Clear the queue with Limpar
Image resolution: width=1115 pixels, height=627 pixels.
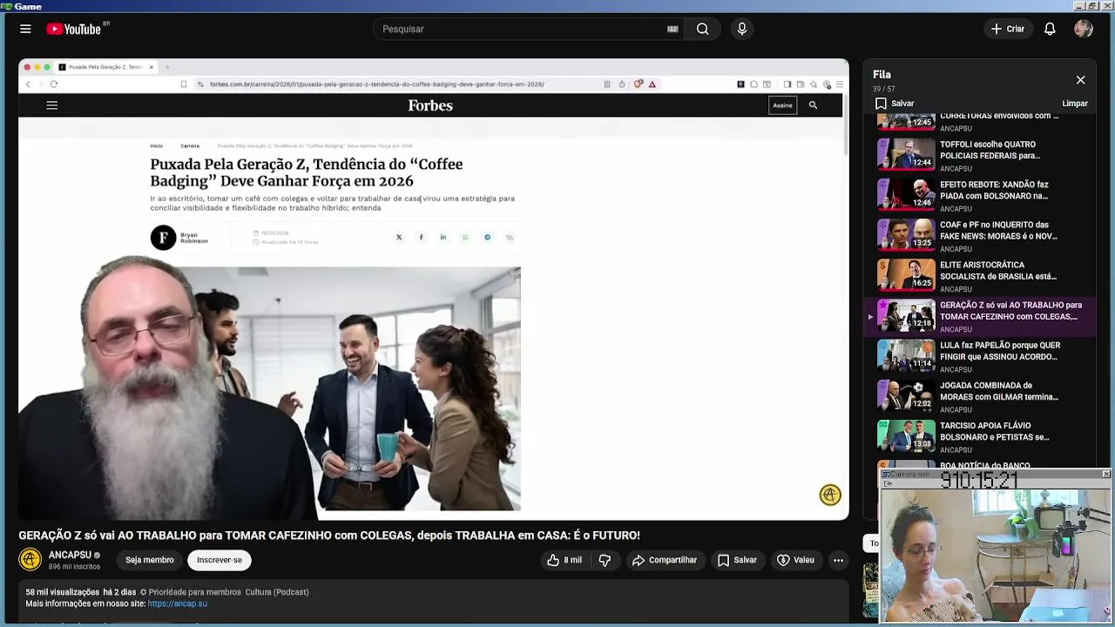tap(1075, 104)
